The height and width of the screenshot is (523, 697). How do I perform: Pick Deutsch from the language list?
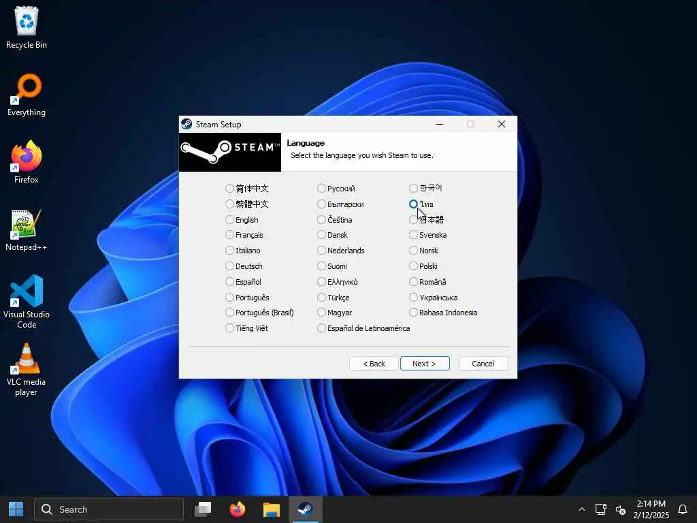tap(229, 266)
